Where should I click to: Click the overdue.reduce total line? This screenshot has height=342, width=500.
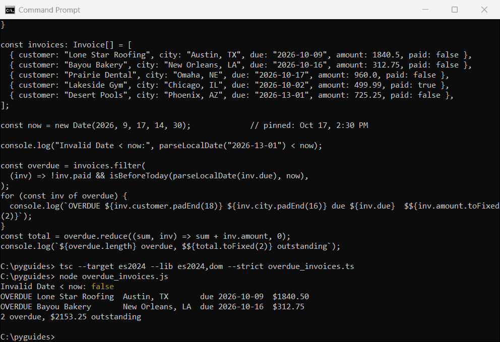pos(145,236)
